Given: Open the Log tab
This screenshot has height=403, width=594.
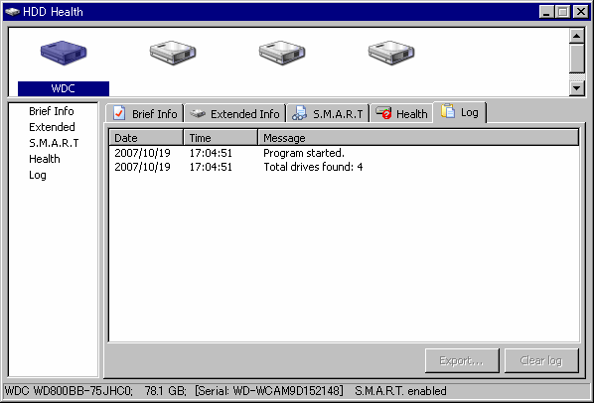Looking at the screenshot, I should 460,112.
